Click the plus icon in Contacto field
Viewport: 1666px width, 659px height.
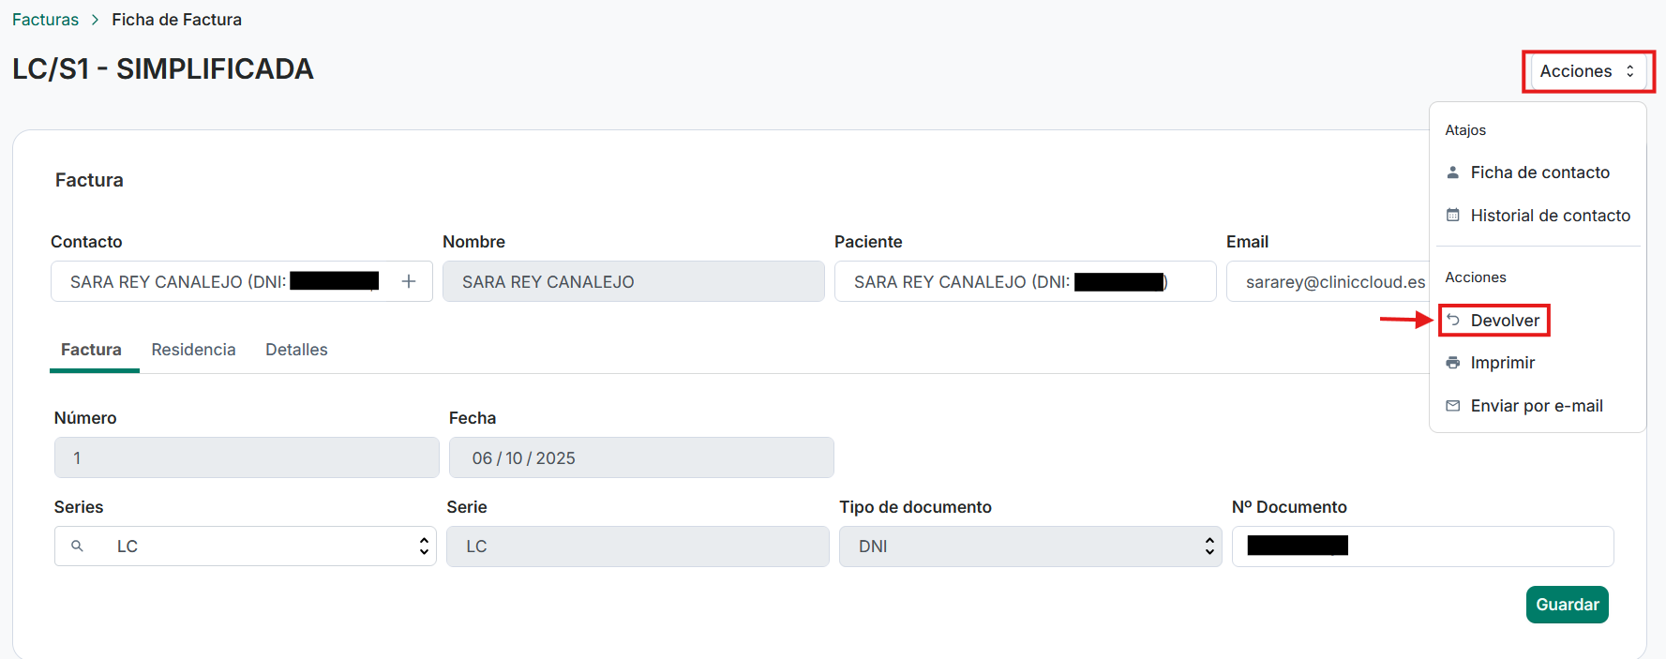tap(409, 281)
